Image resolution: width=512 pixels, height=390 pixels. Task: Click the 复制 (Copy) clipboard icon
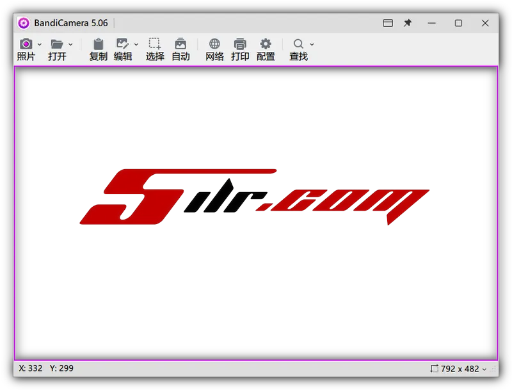click(98, 44)
